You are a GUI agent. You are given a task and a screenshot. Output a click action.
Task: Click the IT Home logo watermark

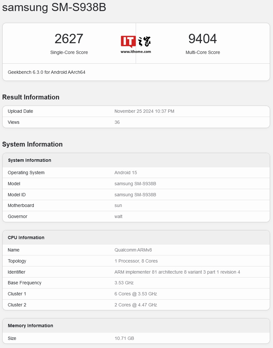[x=136, y=42]
